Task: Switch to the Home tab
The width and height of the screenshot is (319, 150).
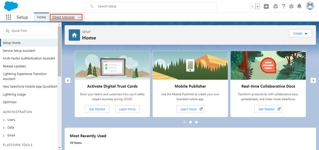Action: click(x=41, y=17)
